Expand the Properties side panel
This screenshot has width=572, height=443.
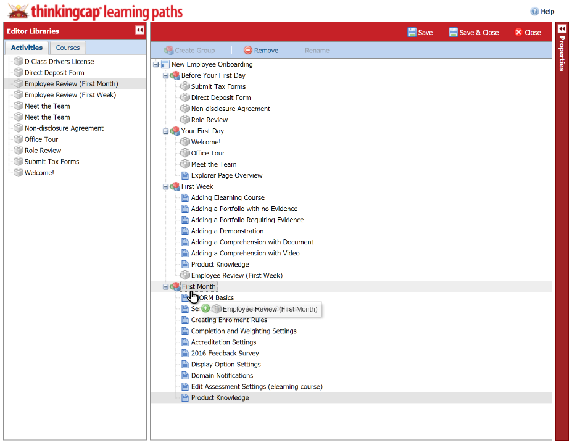562,29
